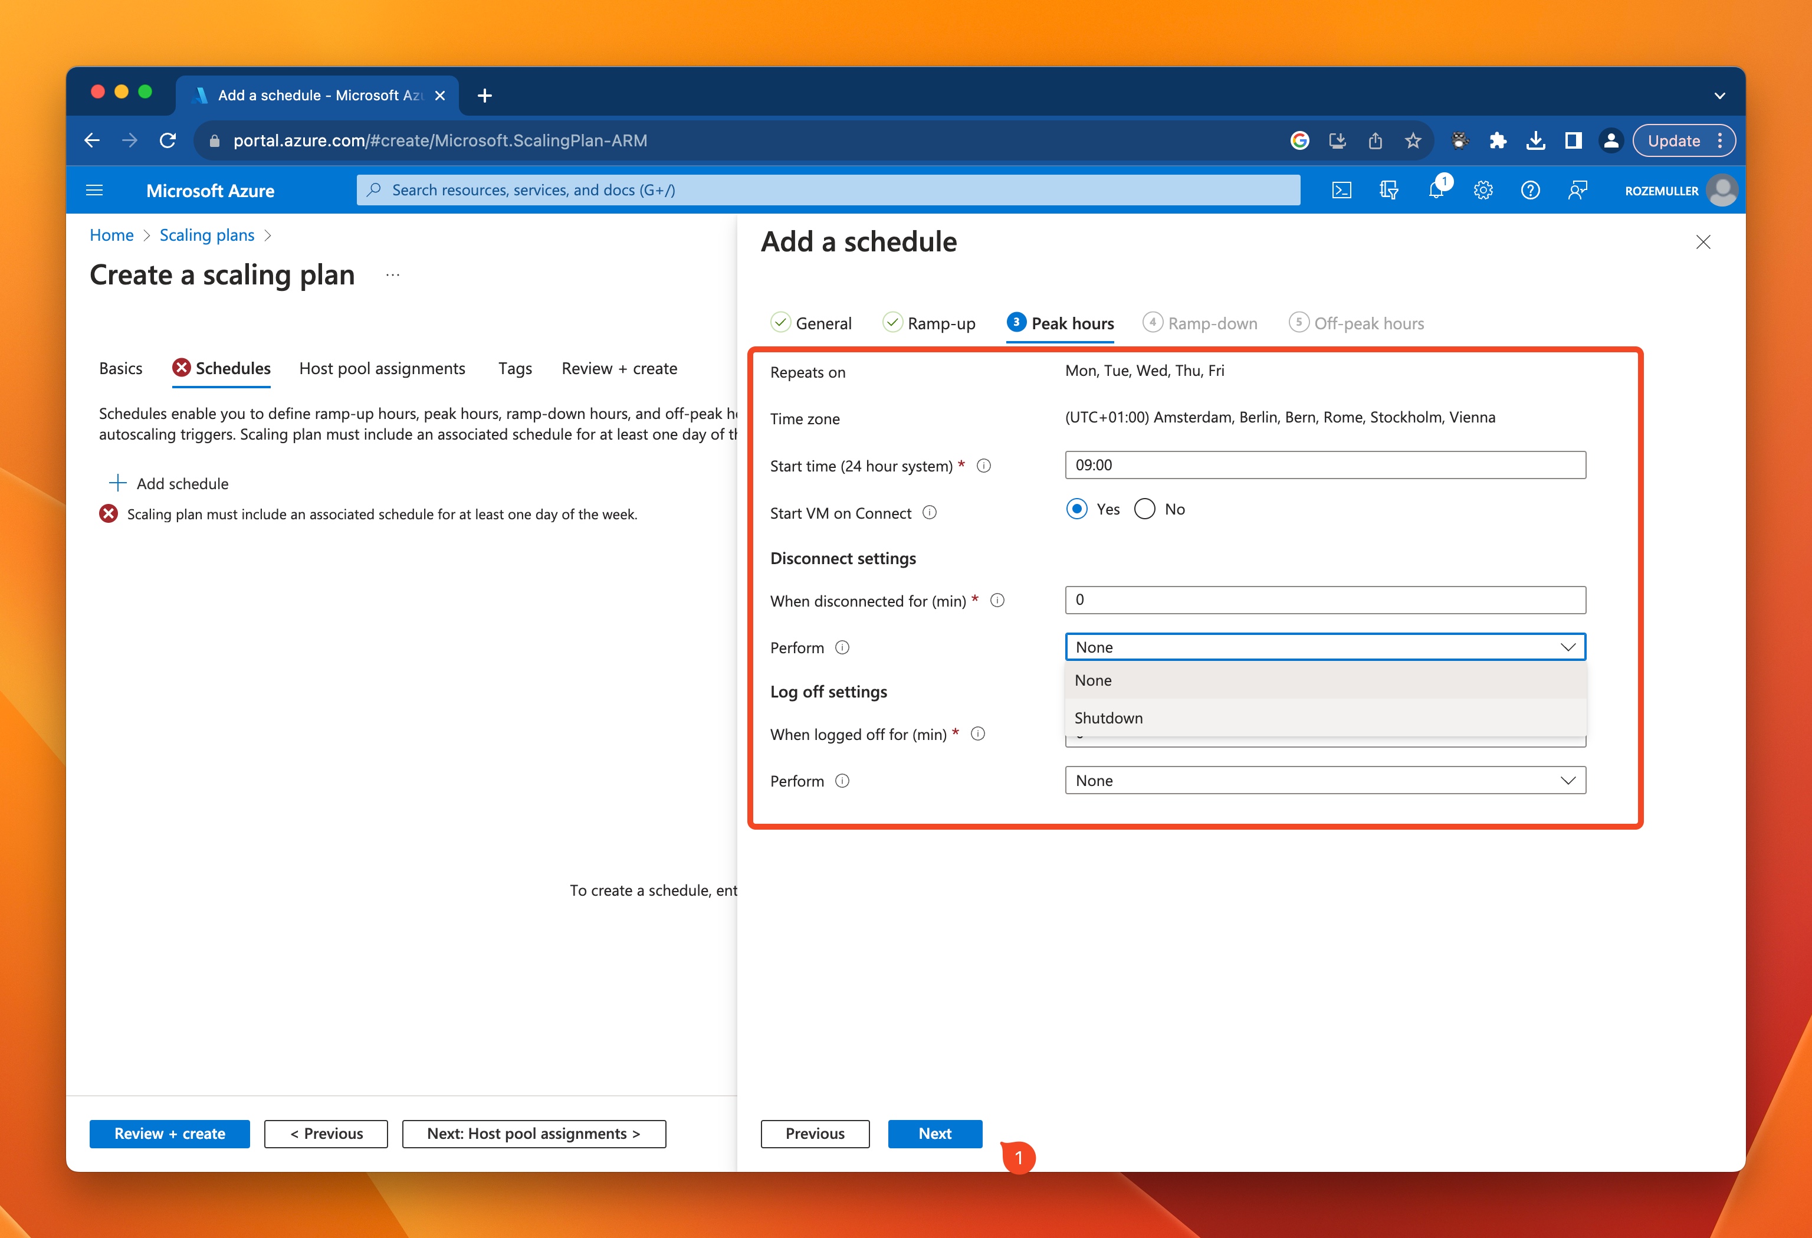Choose Shutdown from the Perform dropdown list
Viewport: 1812px width, 1238px height.
tap(1108, 718)
